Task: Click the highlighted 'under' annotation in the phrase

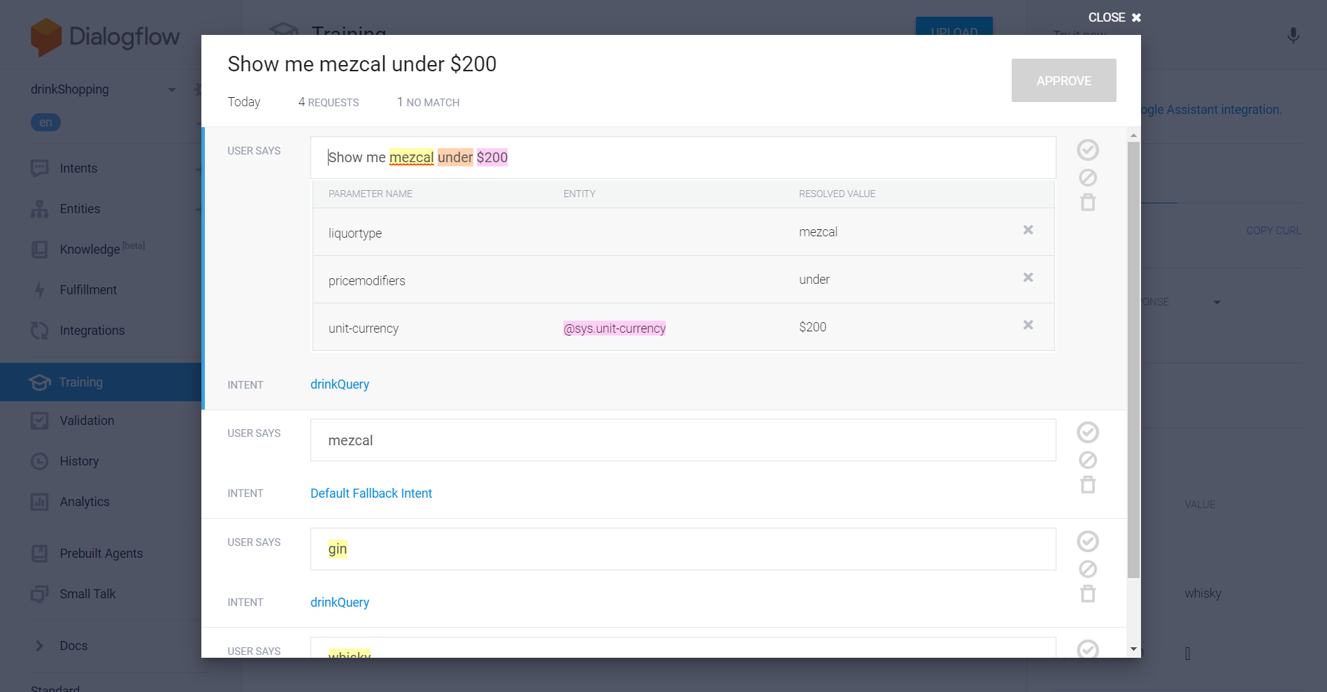Action: tap(455, 157)
